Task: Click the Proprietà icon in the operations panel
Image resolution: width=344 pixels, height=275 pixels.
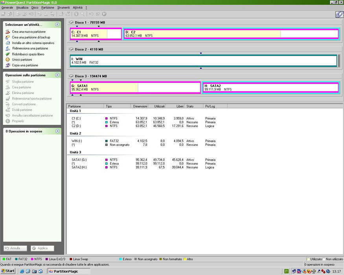Action: (8, 121)
